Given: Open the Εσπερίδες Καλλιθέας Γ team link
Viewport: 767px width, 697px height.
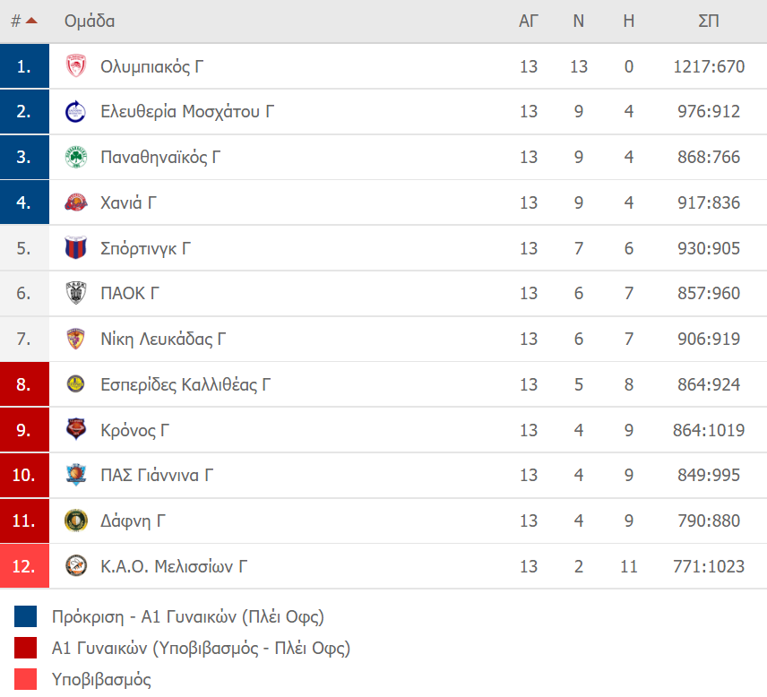Looking at the screenshot, I should click(185, 384).
